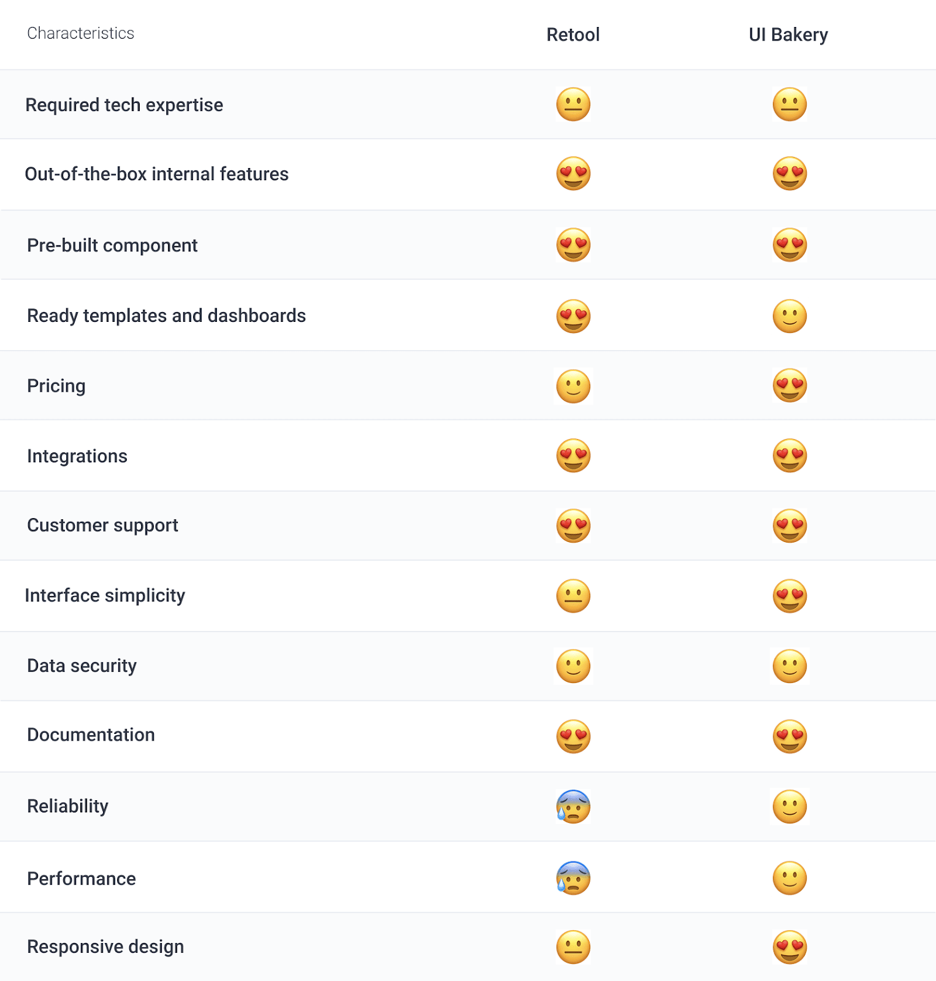Click UI Bakery's neutral face for Required tech expertise
The height and width of the screenshot is (981, 936).
point(790,104)
